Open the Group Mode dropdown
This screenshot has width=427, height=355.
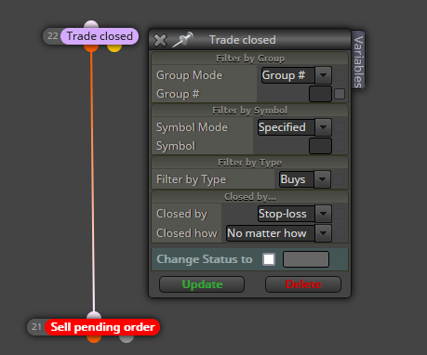pyautogui.click(x=297, y=75)
